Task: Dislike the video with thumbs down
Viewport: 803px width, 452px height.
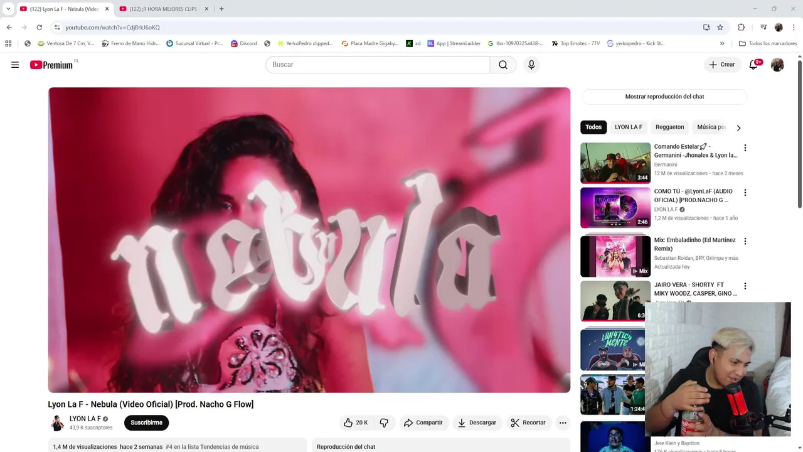Action: click(x=384, y=422)
